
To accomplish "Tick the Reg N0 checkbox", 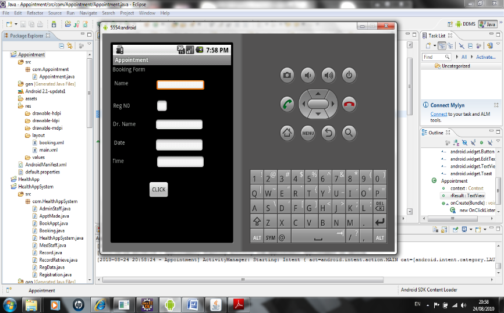I will point(162,105).
